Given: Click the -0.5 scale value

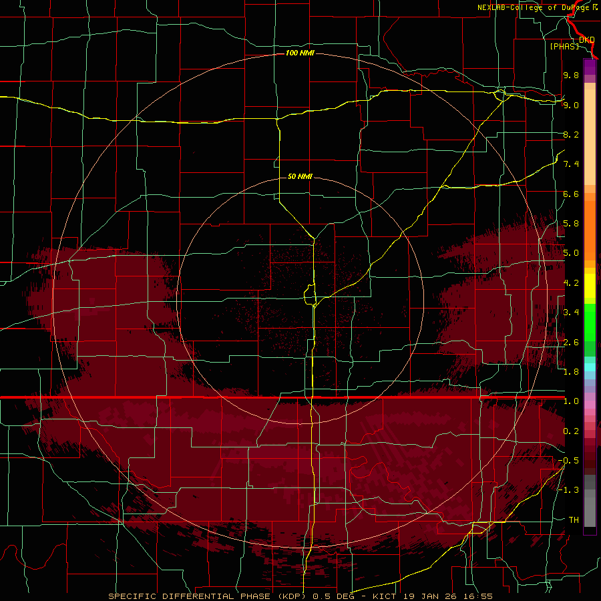Looking at the screenshot, I should point(568,461).
